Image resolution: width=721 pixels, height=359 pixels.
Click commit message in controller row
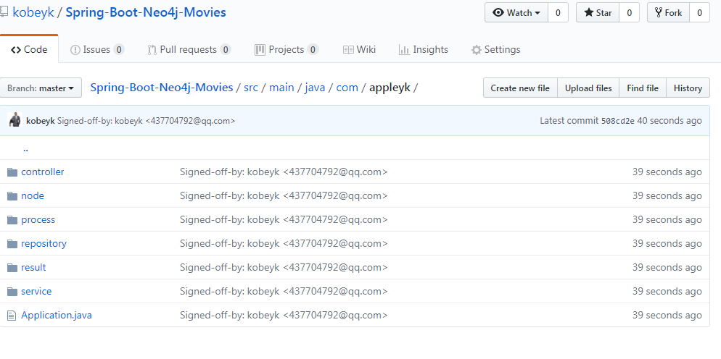pyautogui.click(x=284, y=172)
